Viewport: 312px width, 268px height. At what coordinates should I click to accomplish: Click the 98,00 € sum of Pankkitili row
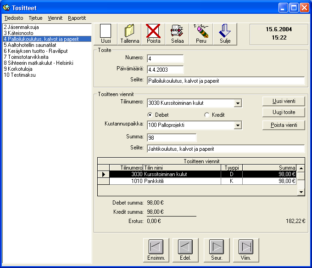(269, 181)
